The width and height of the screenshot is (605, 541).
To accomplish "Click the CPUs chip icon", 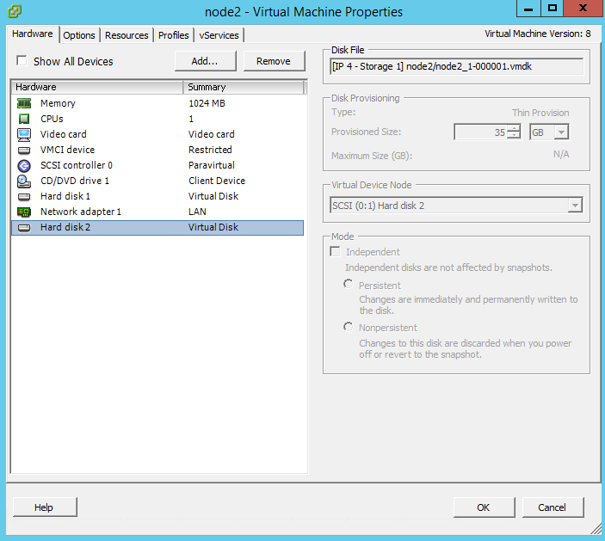I will coord(24,119).
